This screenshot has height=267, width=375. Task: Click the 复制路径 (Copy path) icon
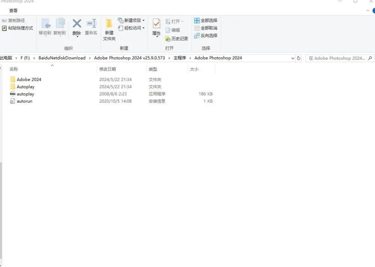(x=15, y=20)
